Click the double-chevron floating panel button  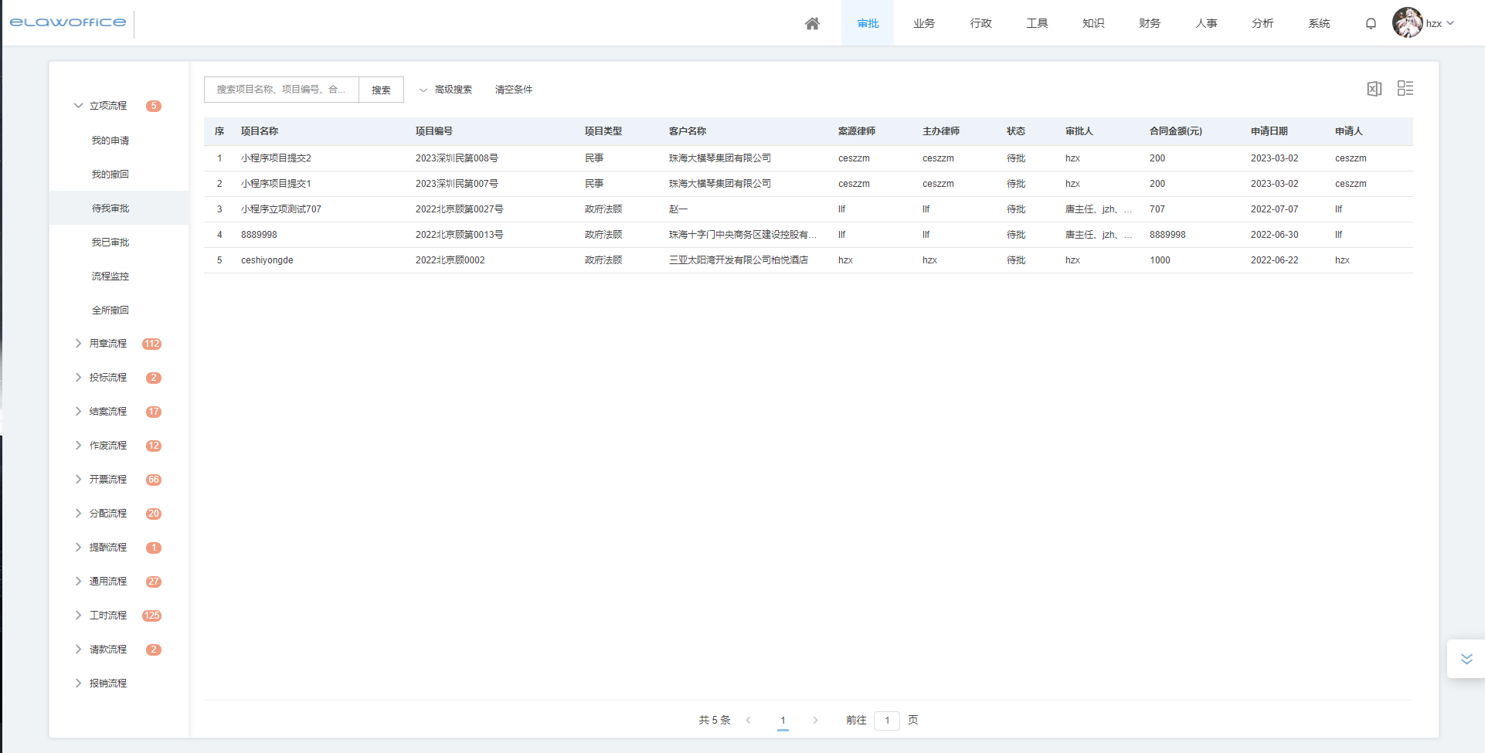tap(1466, 659)
